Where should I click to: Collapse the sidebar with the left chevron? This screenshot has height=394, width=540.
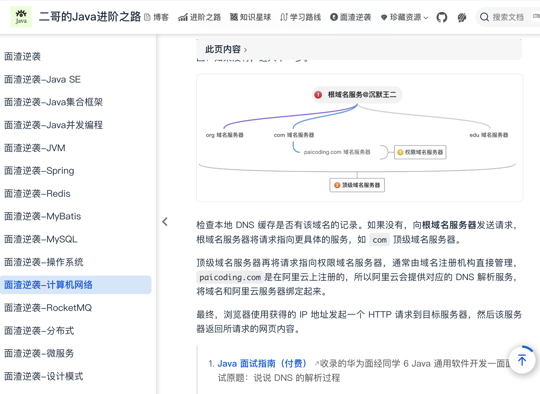point(165,221)
